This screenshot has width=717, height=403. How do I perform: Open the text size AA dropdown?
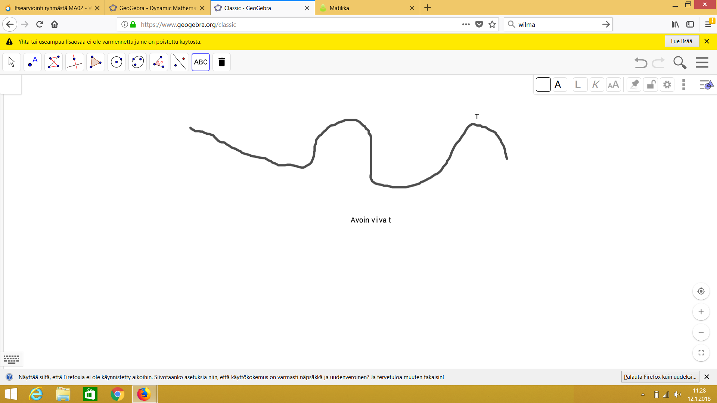[613, 85]
